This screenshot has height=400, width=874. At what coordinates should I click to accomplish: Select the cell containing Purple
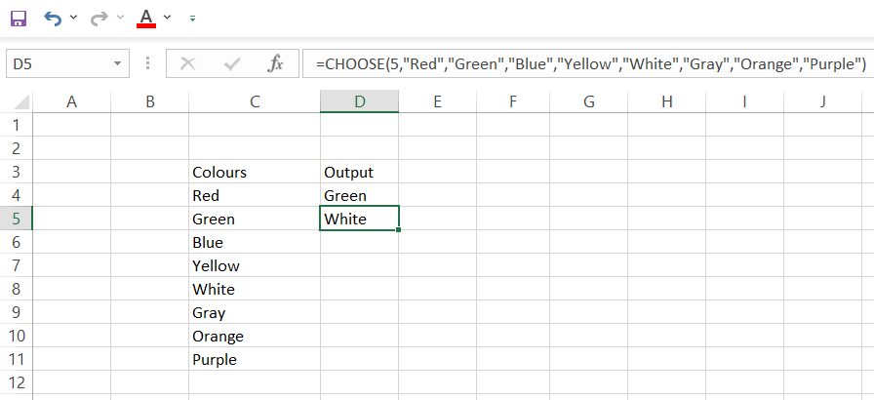(254, 359)
